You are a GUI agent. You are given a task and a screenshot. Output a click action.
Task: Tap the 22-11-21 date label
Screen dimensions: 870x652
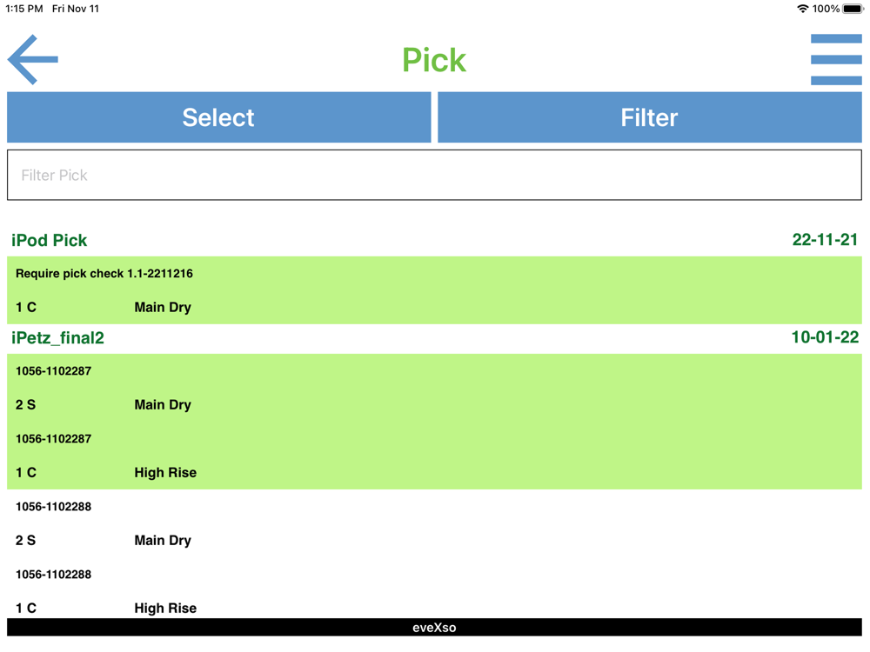click(x=825, y=240)
